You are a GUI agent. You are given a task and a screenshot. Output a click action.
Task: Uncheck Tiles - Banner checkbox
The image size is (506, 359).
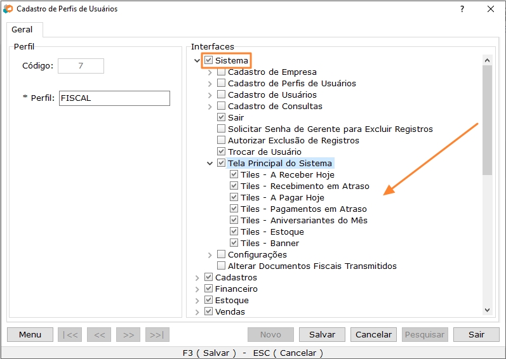[x=234, y=243]
